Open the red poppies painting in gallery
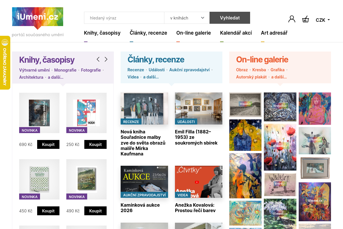The width and height of the screenshot is (343, 229). [x=280, y=147]
